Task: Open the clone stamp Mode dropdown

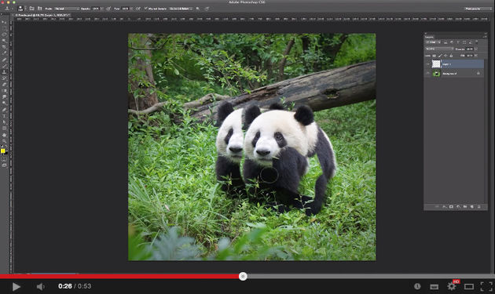Action: [x=67, y=9]
